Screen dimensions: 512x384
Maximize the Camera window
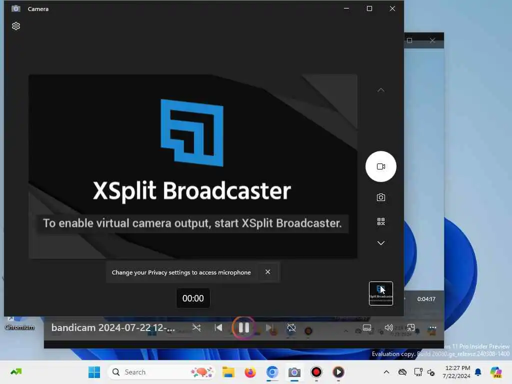pos(369,8)
